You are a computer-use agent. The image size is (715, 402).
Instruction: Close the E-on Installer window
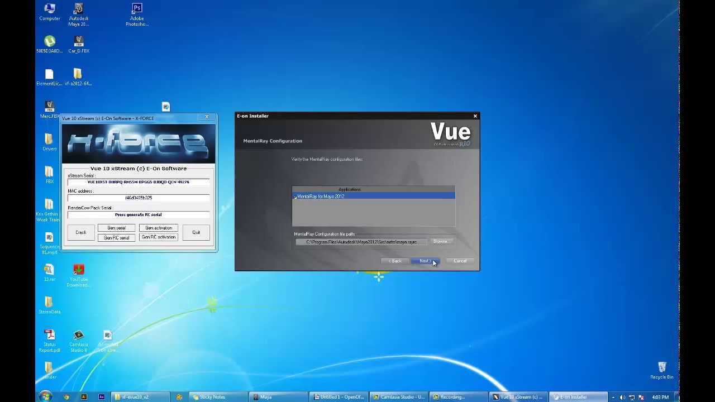475,116
